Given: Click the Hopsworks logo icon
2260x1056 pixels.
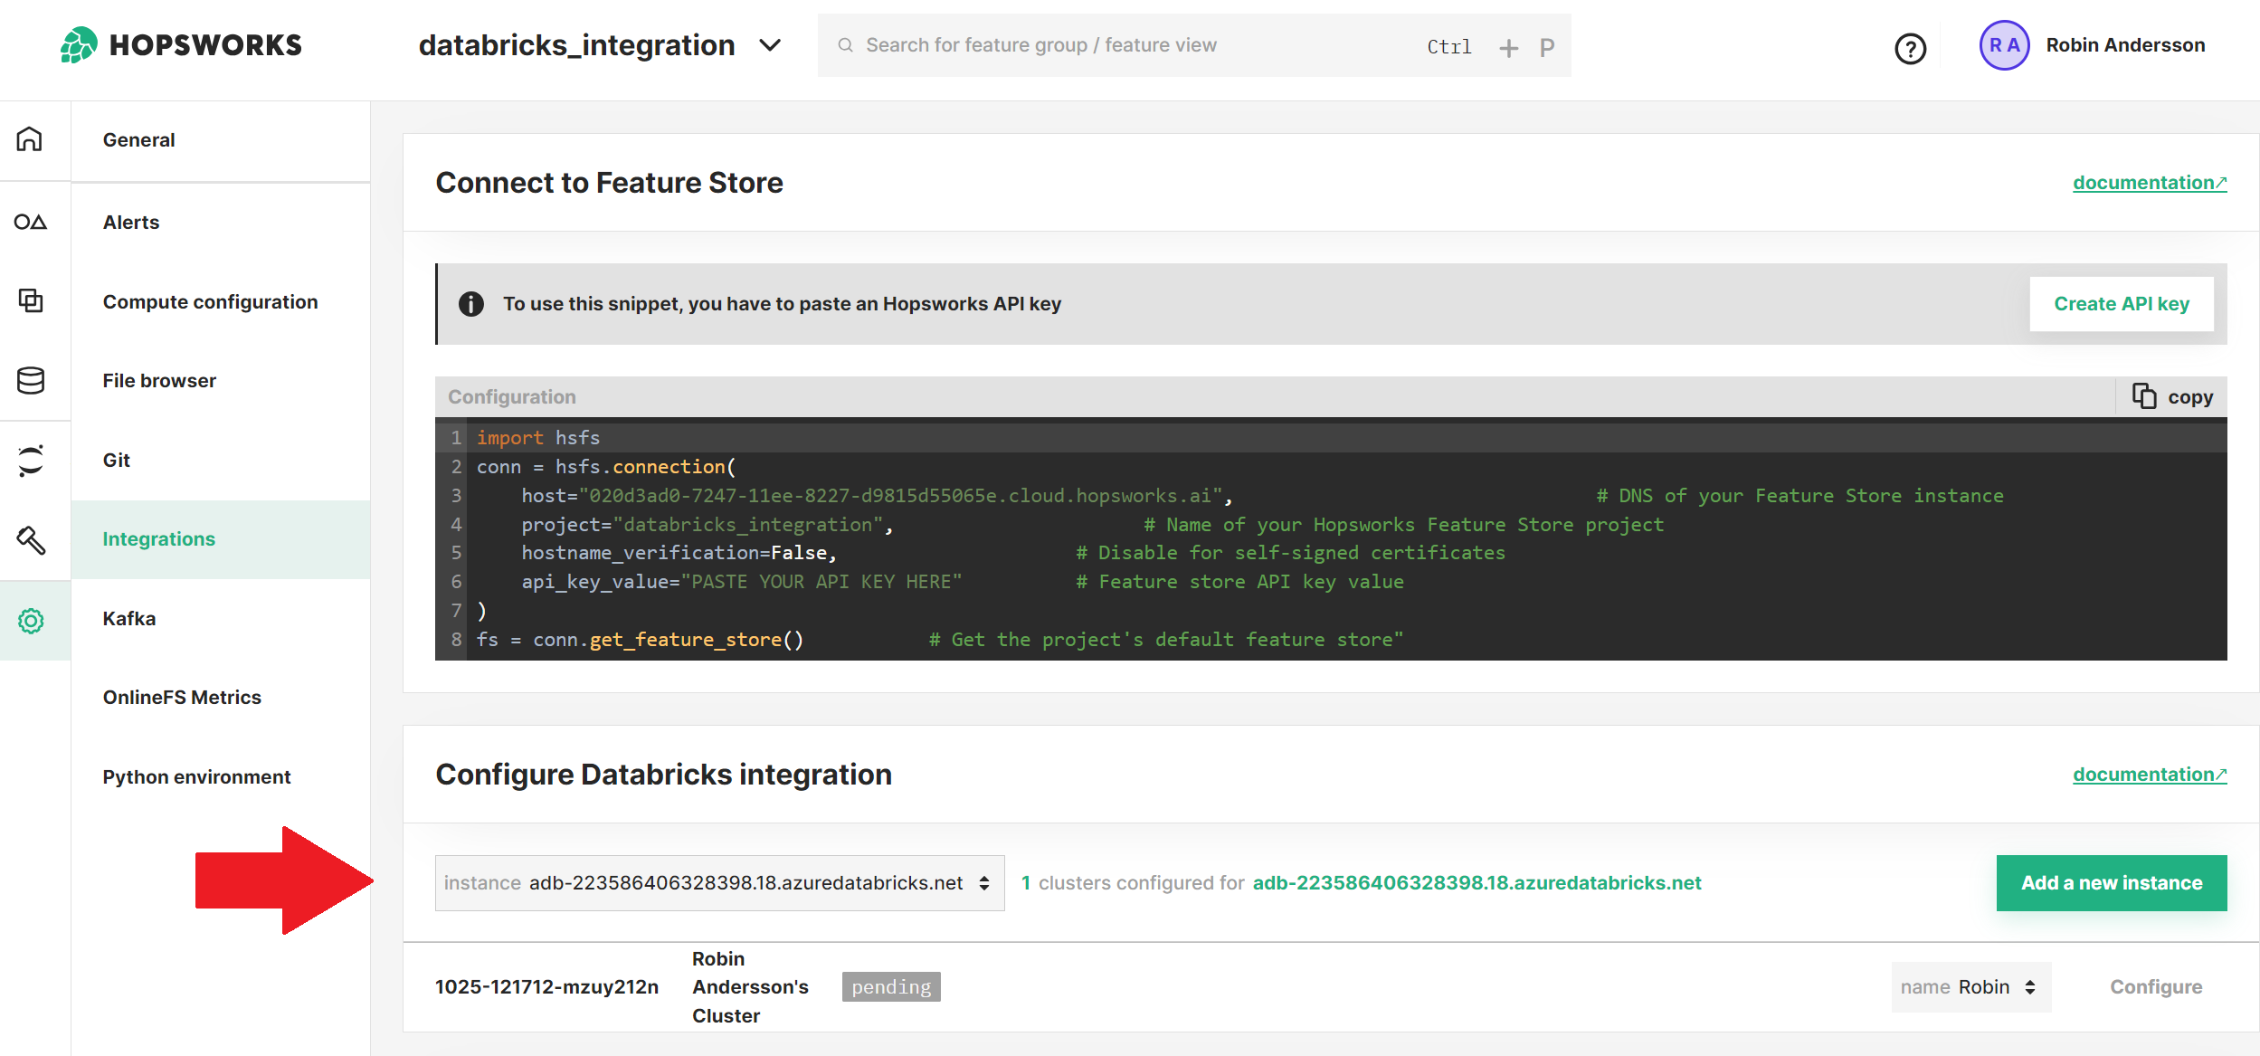Looking at the screenshot, I should 78,44.
